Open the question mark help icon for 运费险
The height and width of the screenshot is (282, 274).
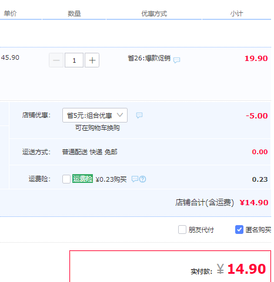[143, 179]
